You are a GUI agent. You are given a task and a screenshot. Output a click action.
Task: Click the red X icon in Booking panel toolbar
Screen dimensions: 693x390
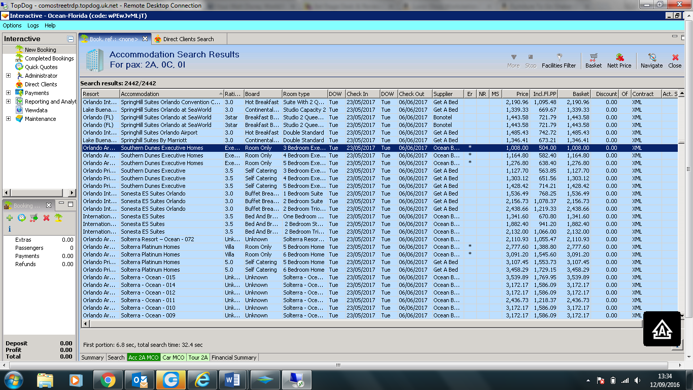click(46, 218)
